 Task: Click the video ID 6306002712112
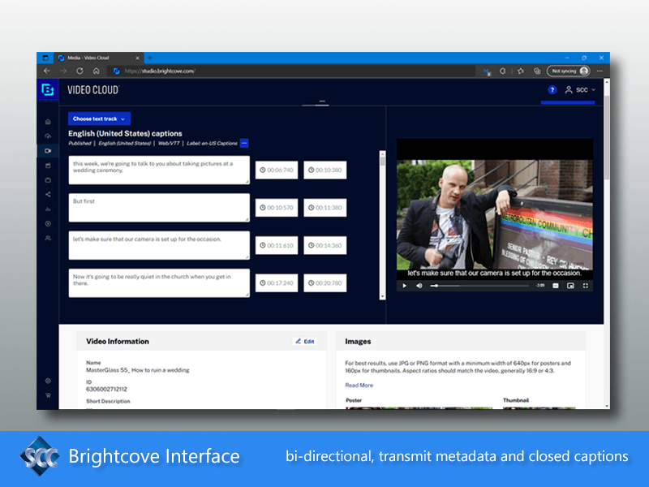(x=106, y=390)
